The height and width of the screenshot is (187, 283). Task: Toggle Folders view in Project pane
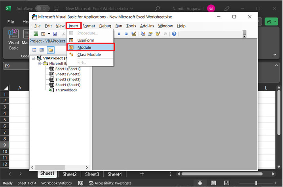51,50
